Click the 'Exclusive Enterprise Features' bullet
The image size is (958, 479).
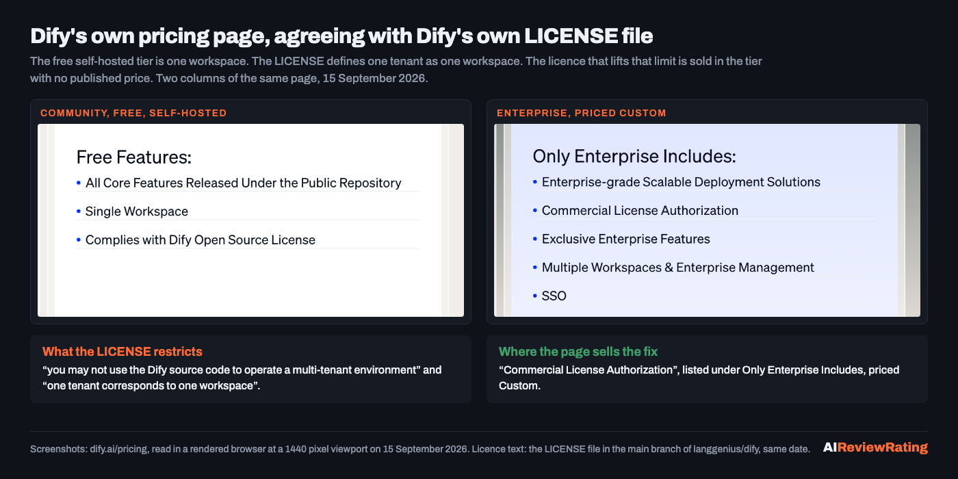point(625,239)
